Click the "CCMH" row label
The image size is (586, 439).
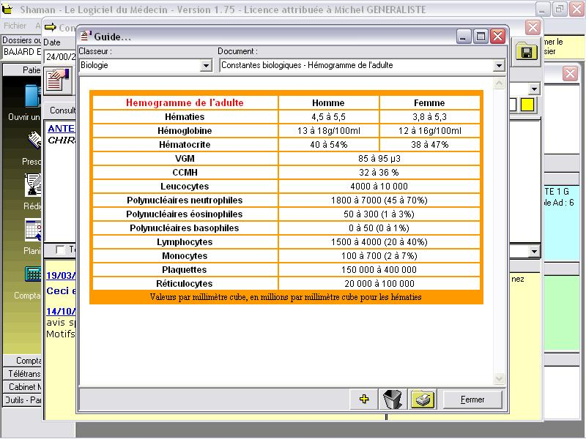tap(185, 173)
